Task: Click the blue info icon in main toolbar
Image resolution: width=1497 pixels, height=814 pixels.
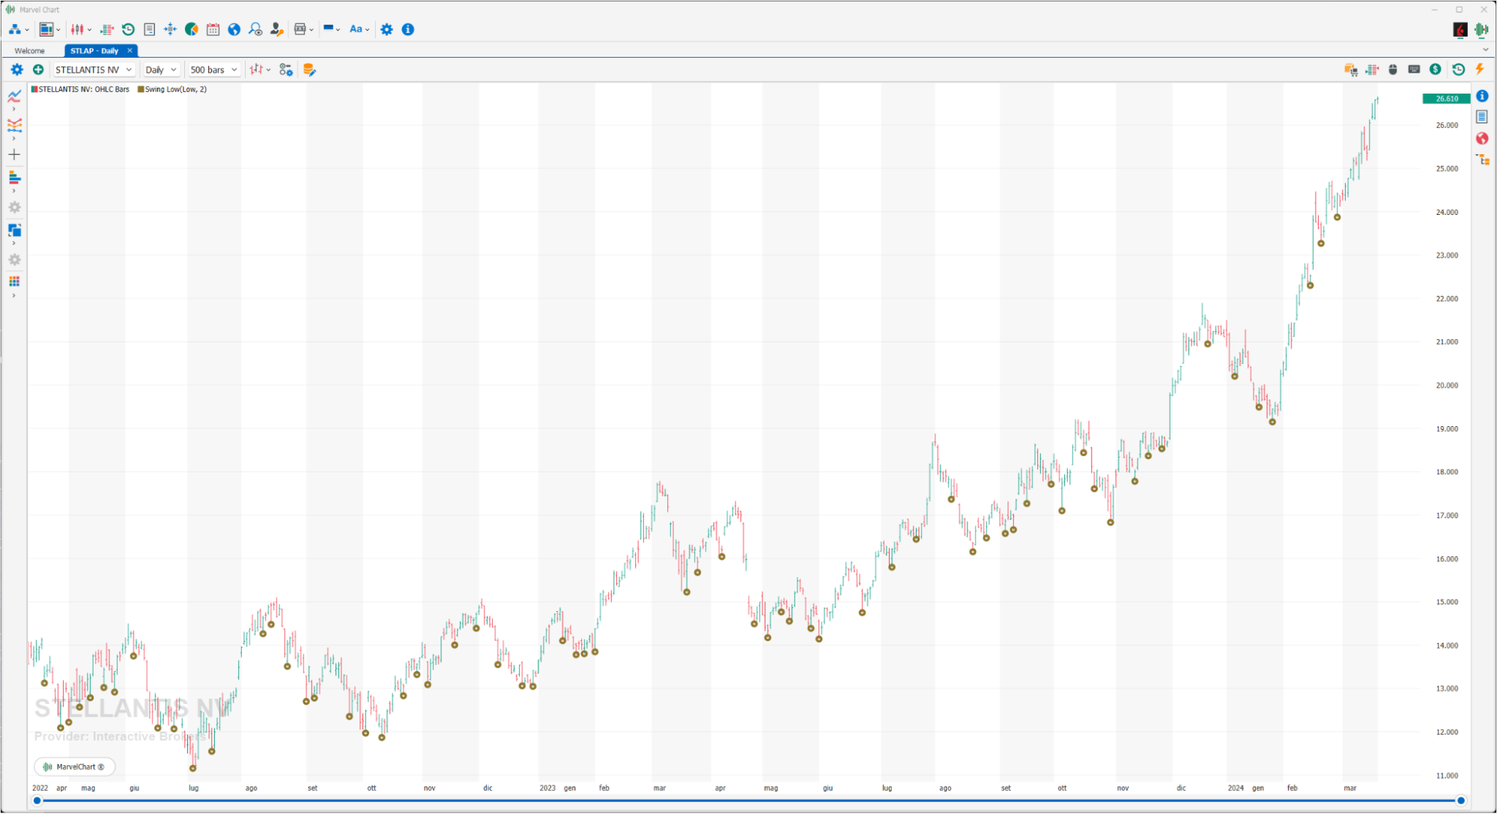Action: (x=408, y=29)
